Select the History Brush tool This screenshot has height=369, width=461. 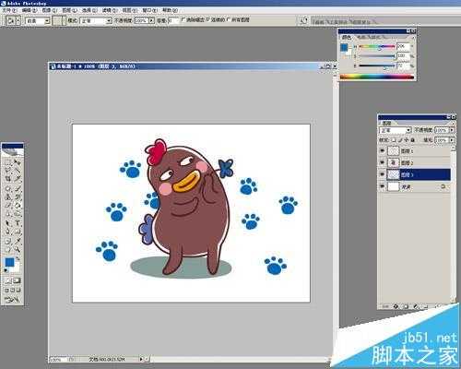(x=17, y=197)
